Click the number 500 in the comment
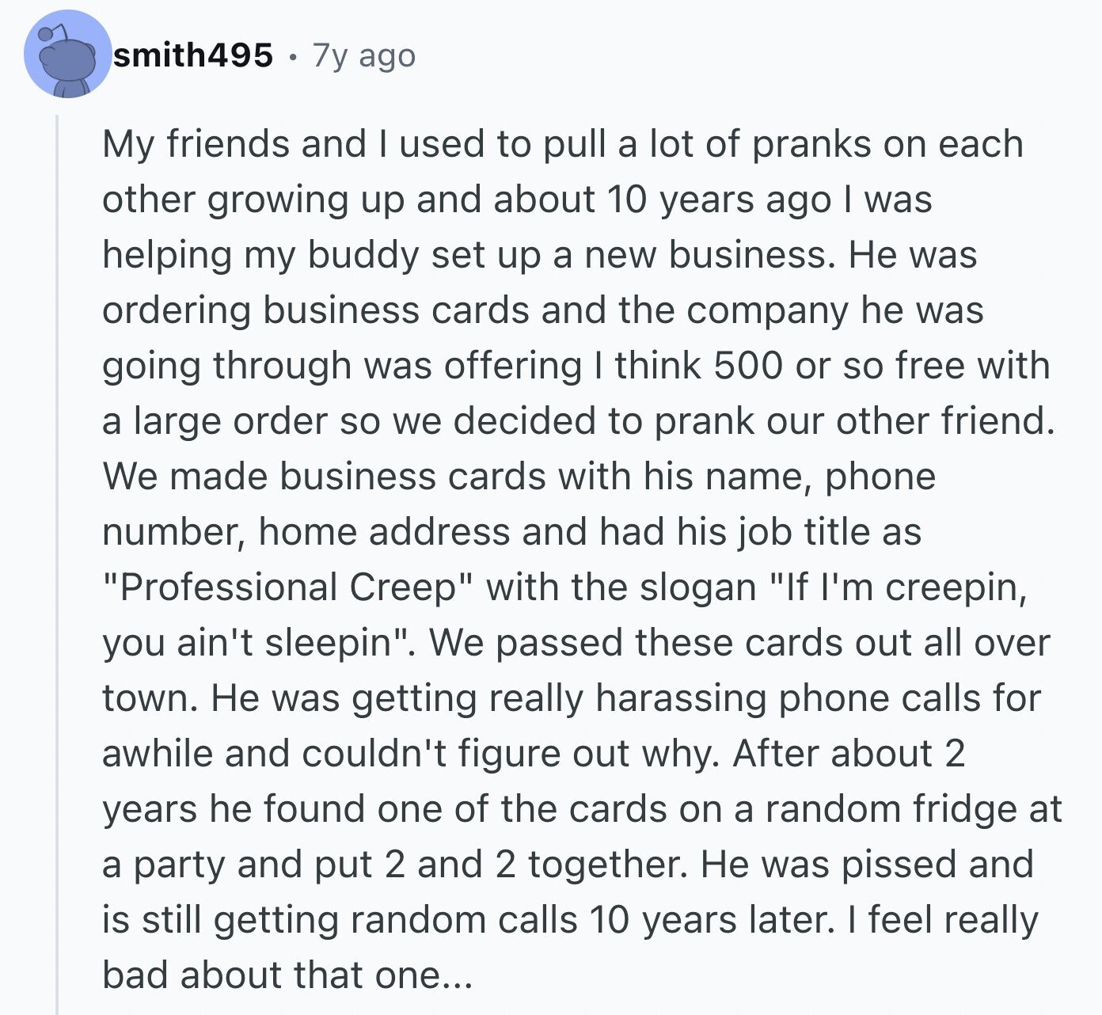The width and height of the screenshot is (1102, 1015). pos(749,366)
